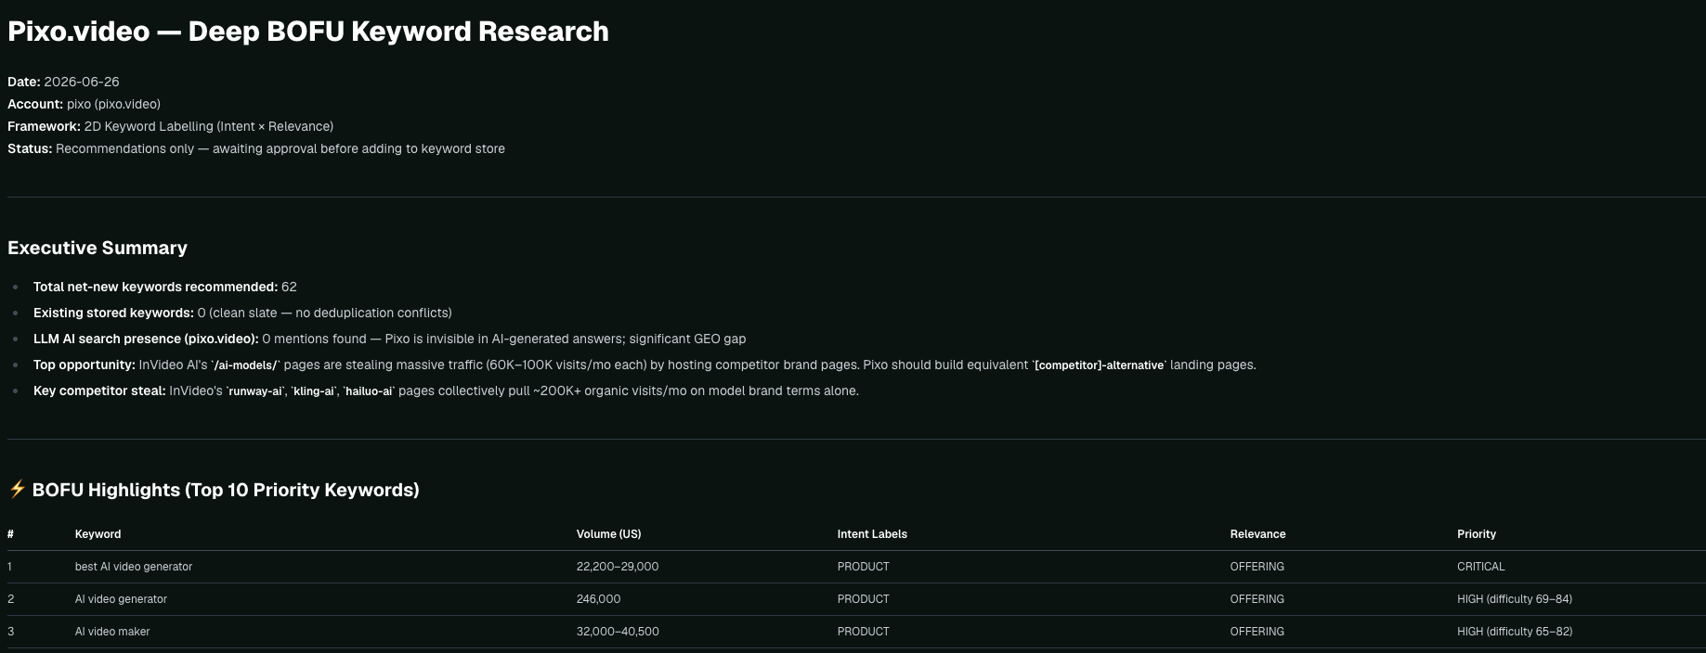
Task: Click the volume cell 246,000
Action: (x=598, y=599)
